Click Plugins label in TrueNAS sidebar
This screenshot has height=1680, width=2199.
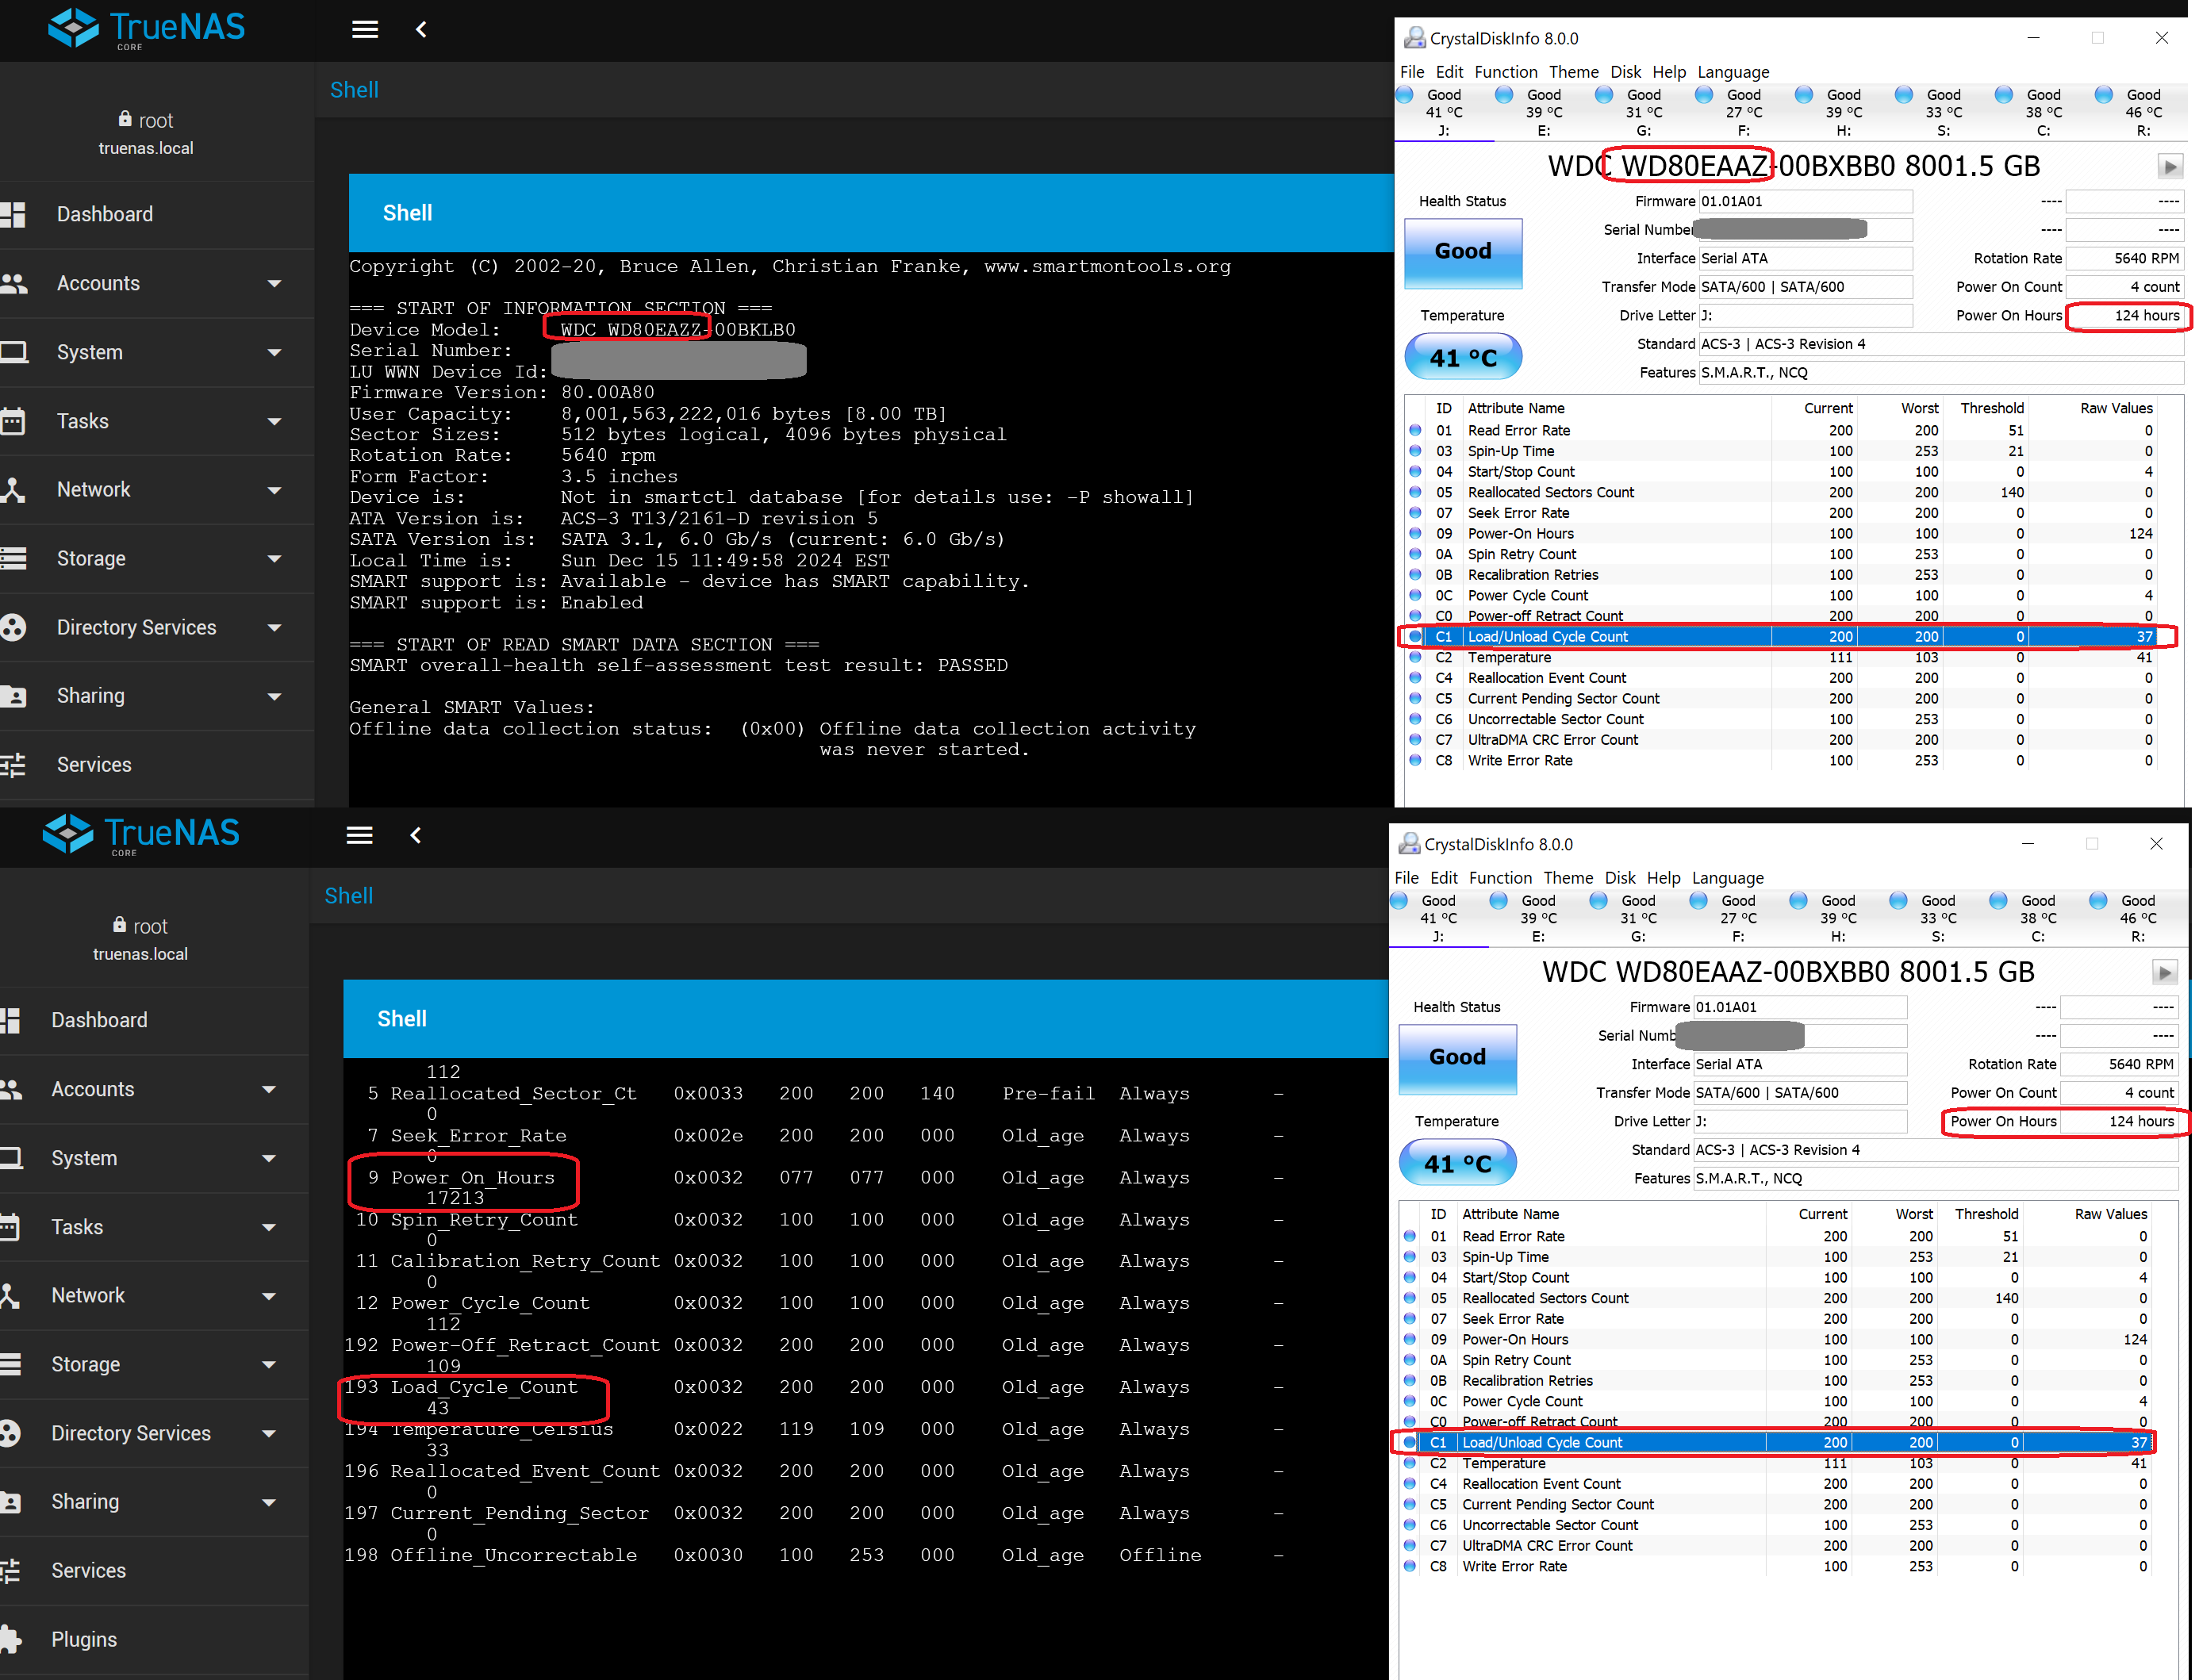[84, 1639]
